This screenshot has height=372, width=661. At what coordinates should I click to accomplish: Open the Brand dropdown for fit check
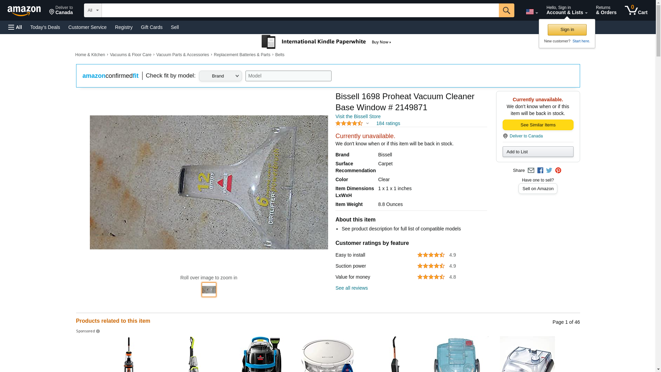(220, 76)
